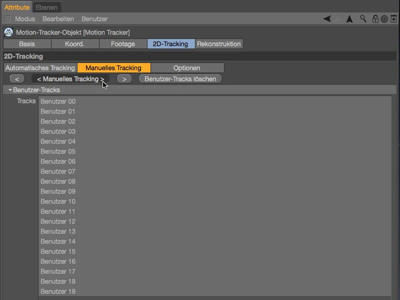Screen dimensions: 400x300
Task: Open the Rekonstruktion tab
Action: (219, 43)
